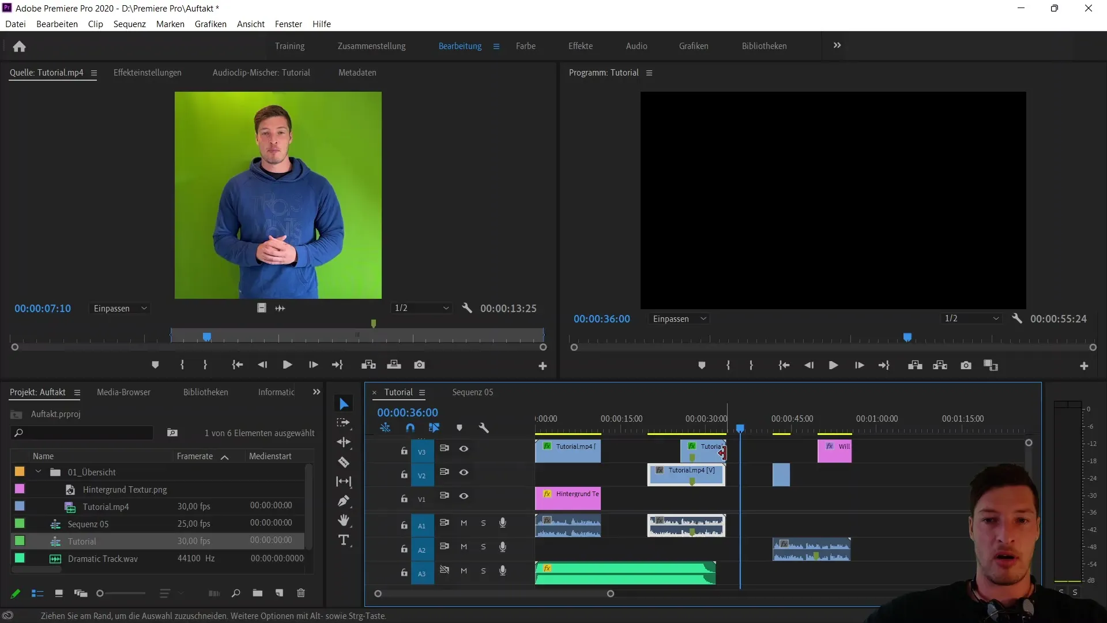Click Program timecode 00:00:36:00

602,318
